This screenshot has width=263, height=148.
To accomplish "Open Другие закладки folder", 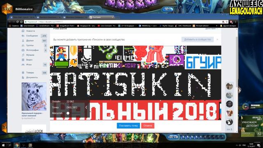I will point(228,26).
